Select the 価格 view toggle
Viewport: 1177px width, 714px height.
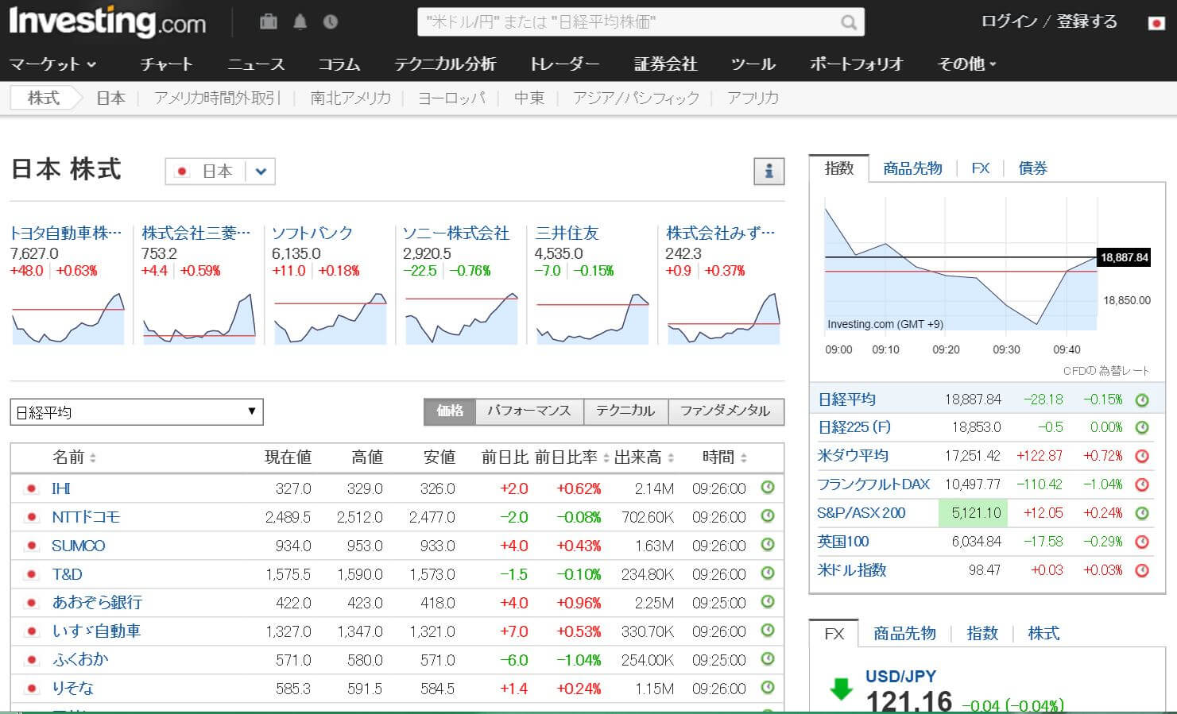pos(450,411)
